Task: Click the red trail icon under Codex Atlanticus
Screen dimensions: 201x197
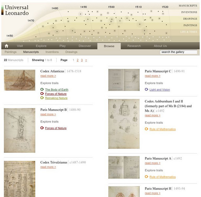Action: pos(42,94)
